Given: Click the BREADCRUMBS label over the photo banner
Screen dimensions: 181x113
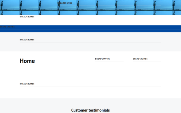Looking at the screenshot, I should [x=65, y=3].
